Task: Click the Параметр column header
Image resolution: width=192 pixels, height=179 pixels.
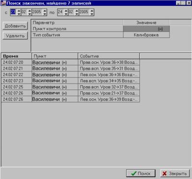Action: coord(77,23)
